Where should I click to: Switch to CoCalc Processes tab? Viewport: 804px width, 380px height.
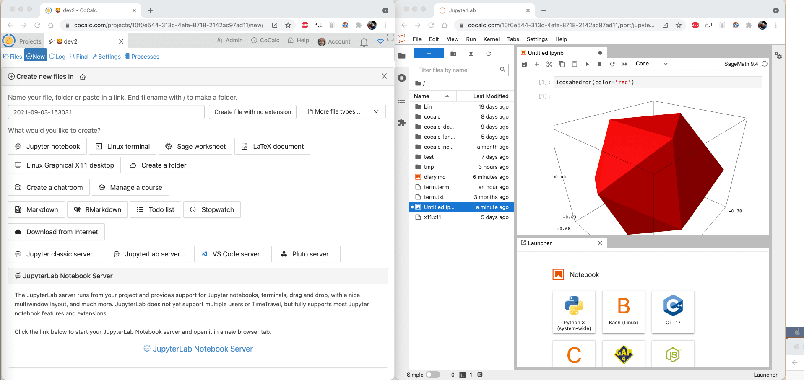click(142, 57)
